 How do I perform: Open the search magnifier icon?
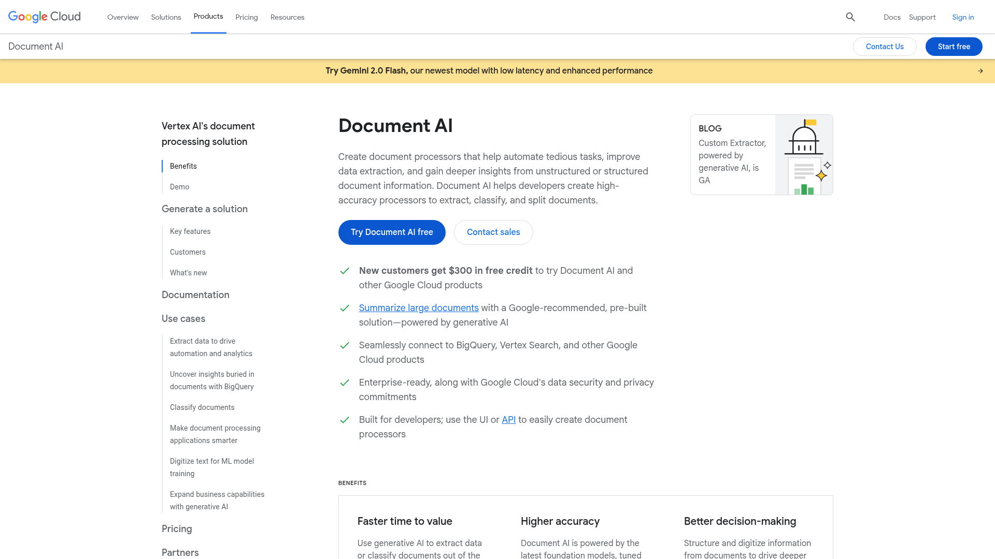tap(850, 17)
